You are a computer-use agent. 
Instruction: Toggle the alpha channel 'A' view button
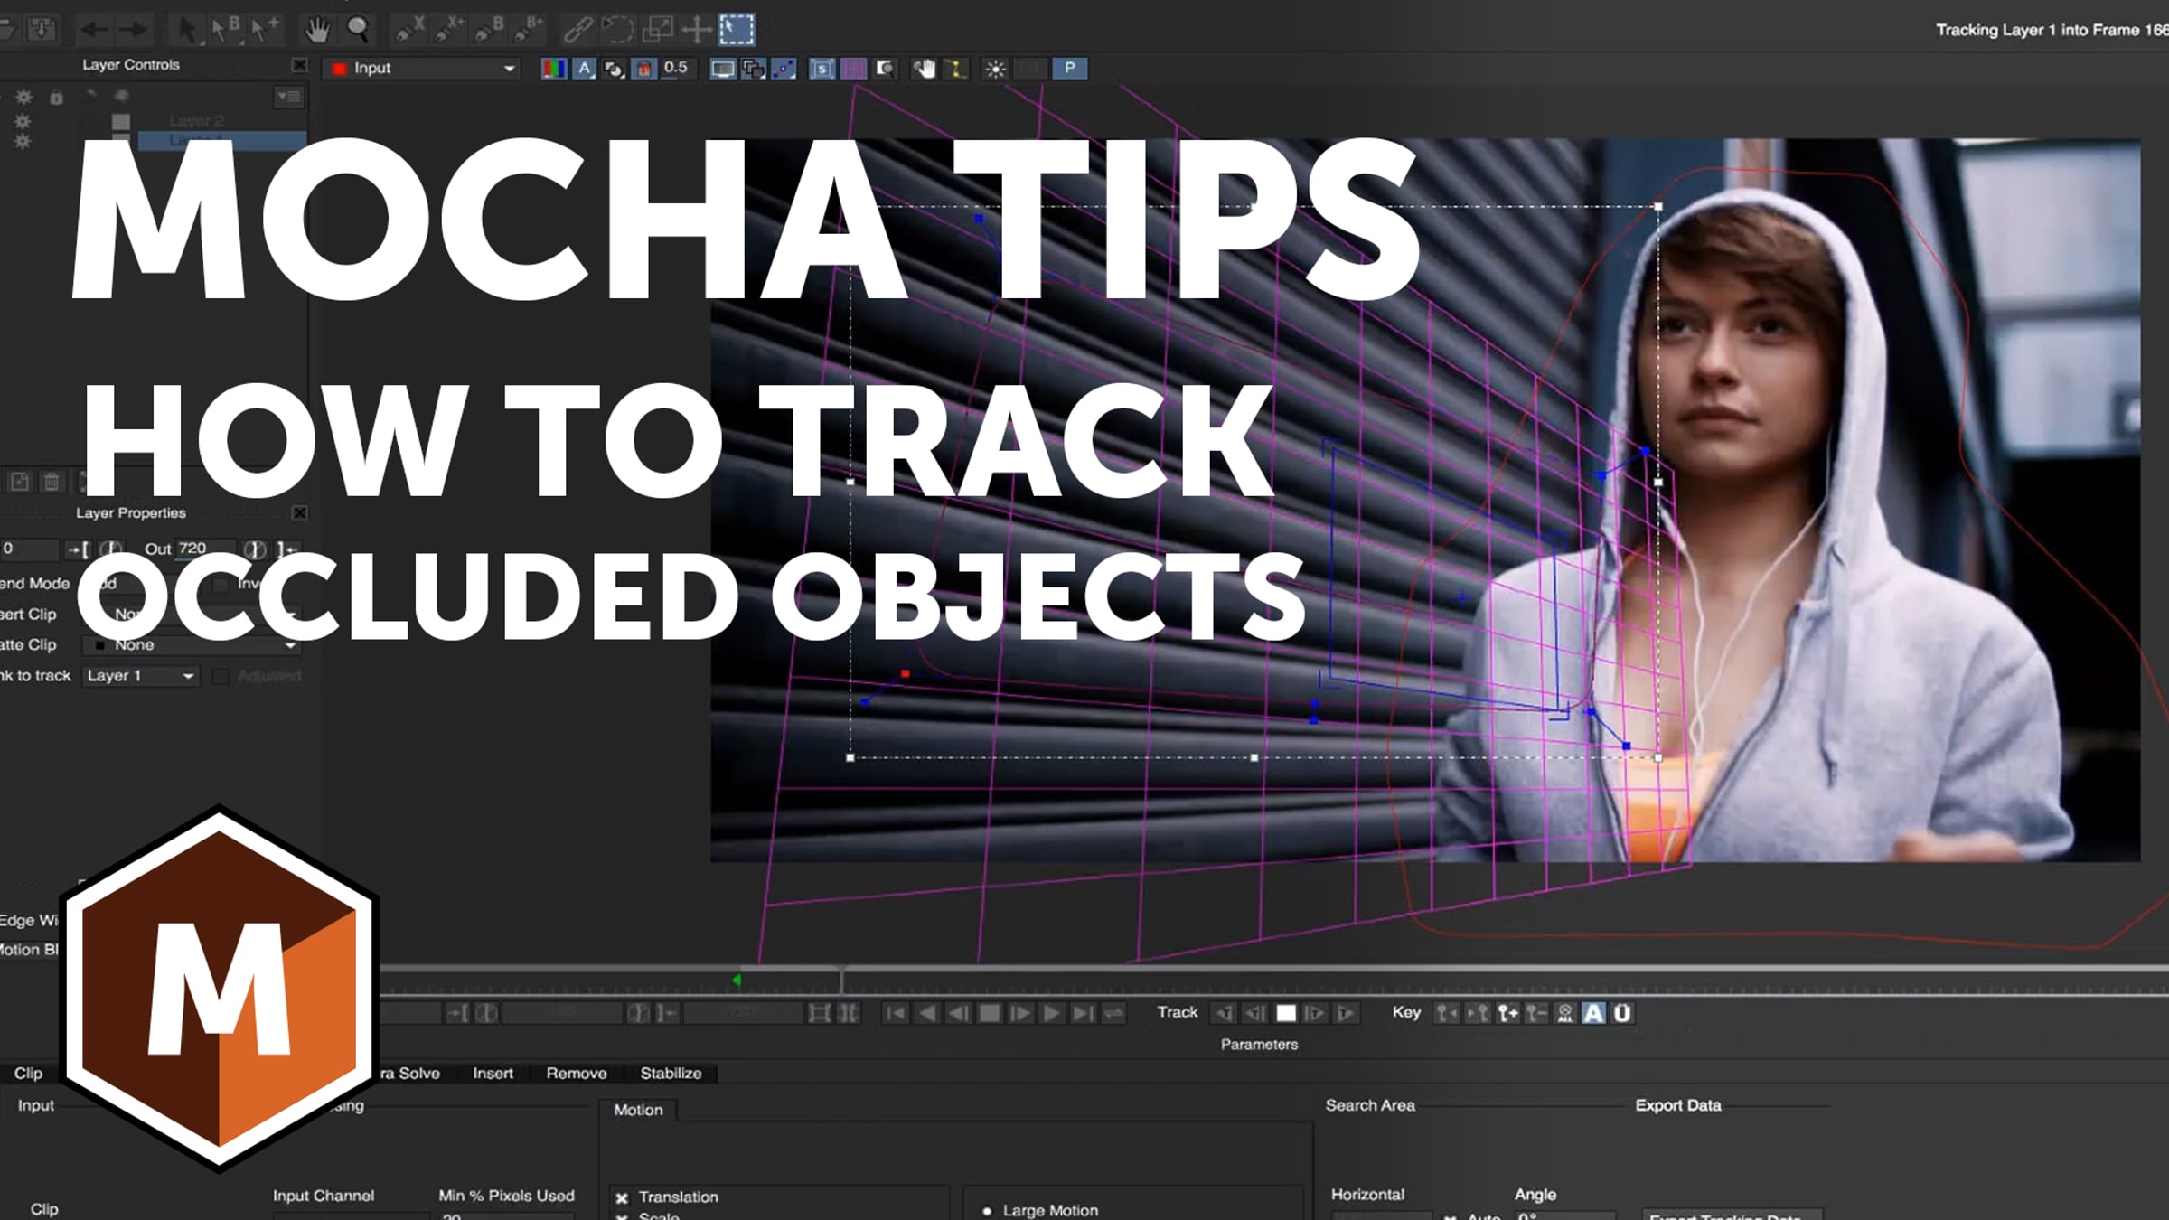(584, 69)
